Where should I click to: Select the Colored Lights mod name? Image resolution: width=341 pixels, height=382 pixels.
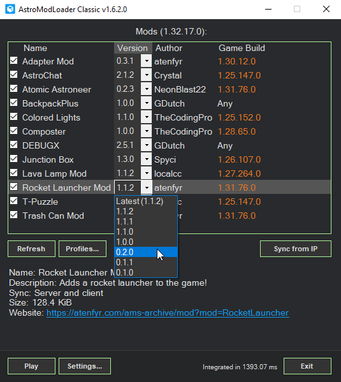click(51, 118)
